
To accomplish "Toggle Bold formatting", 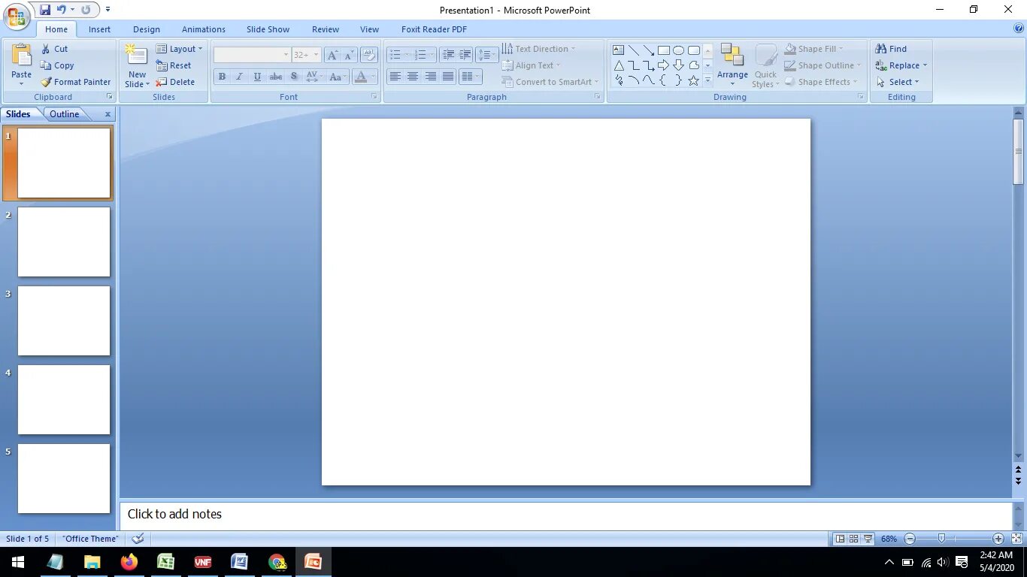I will coord(222,77).
